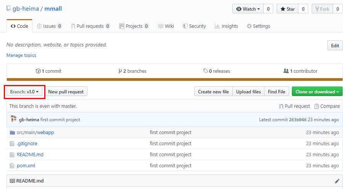This screenshot has width=343, height=189.
Task: Open the commit hash 263b046
Action: 298,120
